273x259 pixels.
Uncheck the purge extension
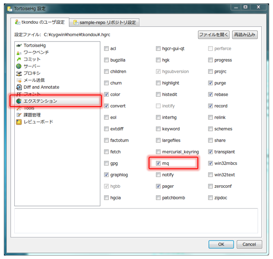tap(210, 83)
